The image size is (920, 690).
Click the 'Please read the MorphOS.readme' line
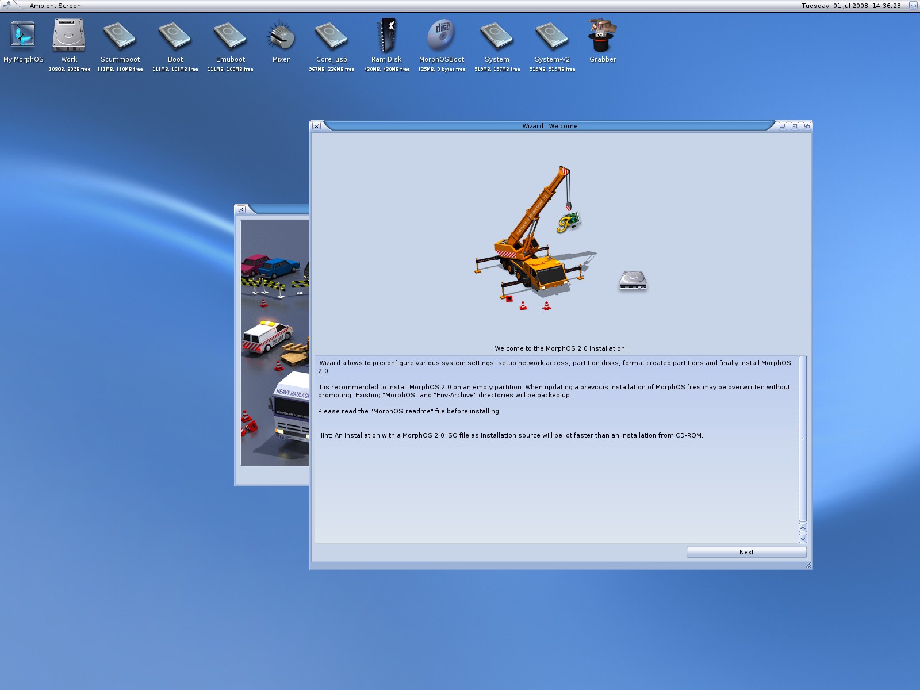pyautogui.click(x=409, y=411)
